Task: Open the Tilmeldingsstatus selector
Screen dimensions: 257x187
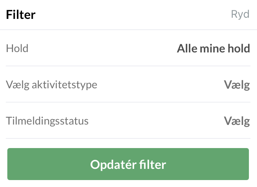Action: coord(128,121)
